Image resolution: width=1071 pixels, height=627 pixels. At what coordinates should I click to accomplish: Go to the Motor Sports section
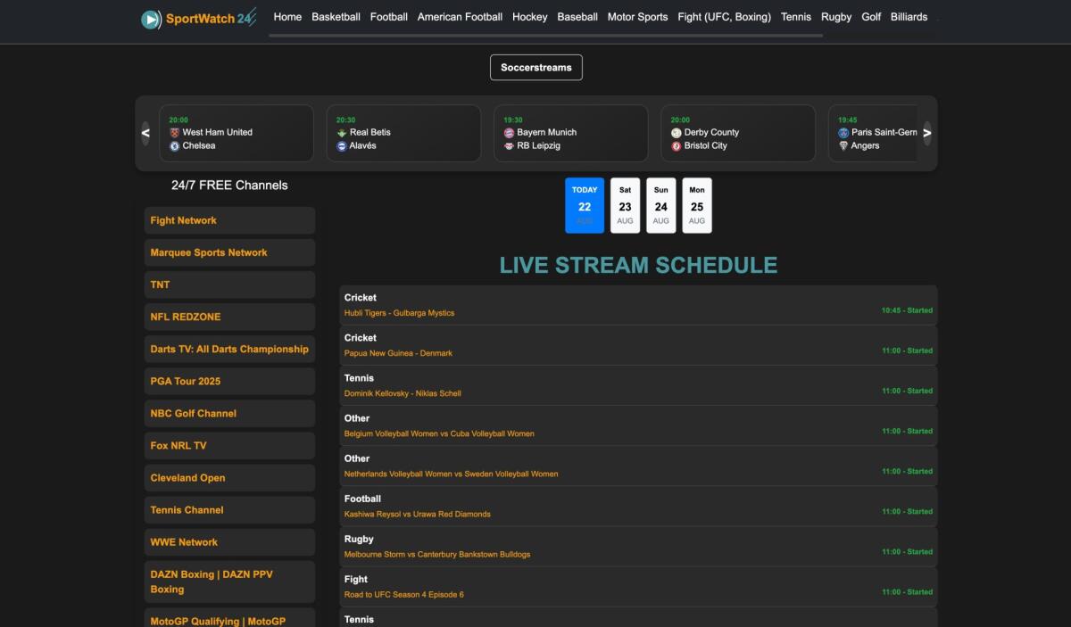click(x=637, y=17)
